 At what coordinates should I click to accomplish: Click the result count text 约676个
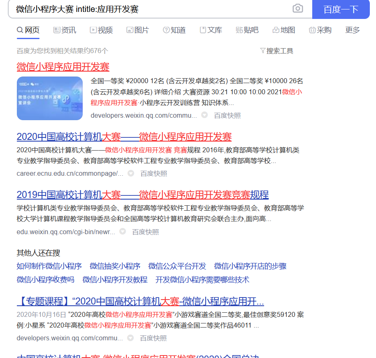coord(96,51)
